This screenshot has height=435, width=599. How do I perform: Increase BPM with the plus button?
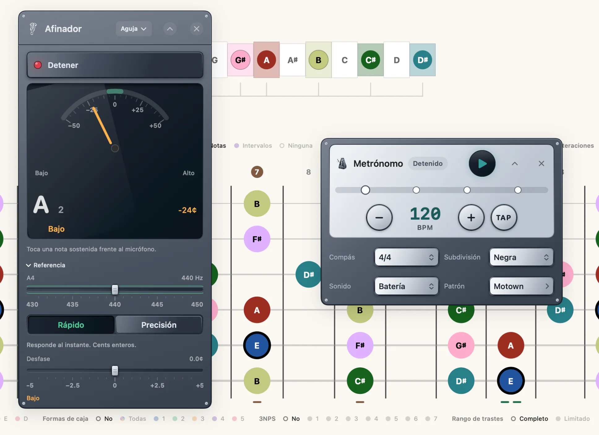point(471,217)
